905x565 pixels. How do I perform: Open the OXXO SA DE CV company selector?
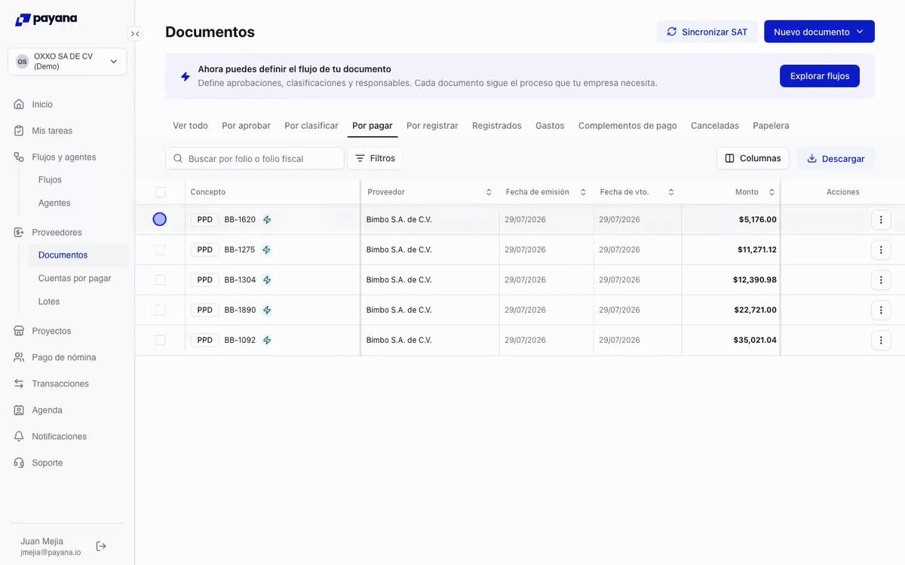(x=67, y=62)
